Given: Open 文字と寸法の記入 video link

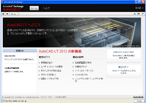Looking at the screenshot, I should pyautogui.click(x=48, y=75).
